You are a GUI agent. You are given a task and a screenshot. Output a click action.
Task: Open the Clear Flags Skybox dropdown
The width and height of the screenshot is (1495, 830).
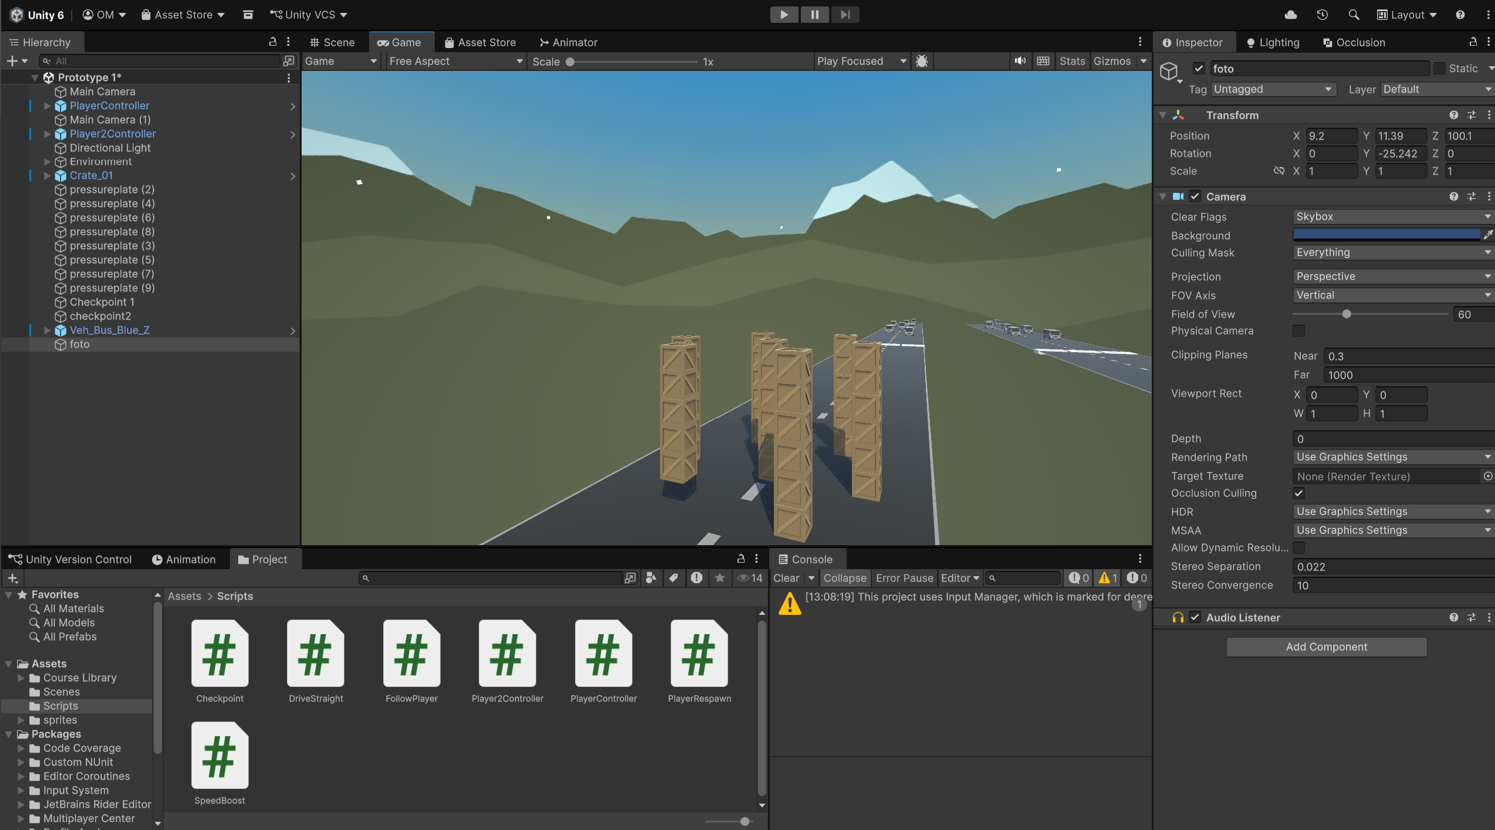[1392, 217]
